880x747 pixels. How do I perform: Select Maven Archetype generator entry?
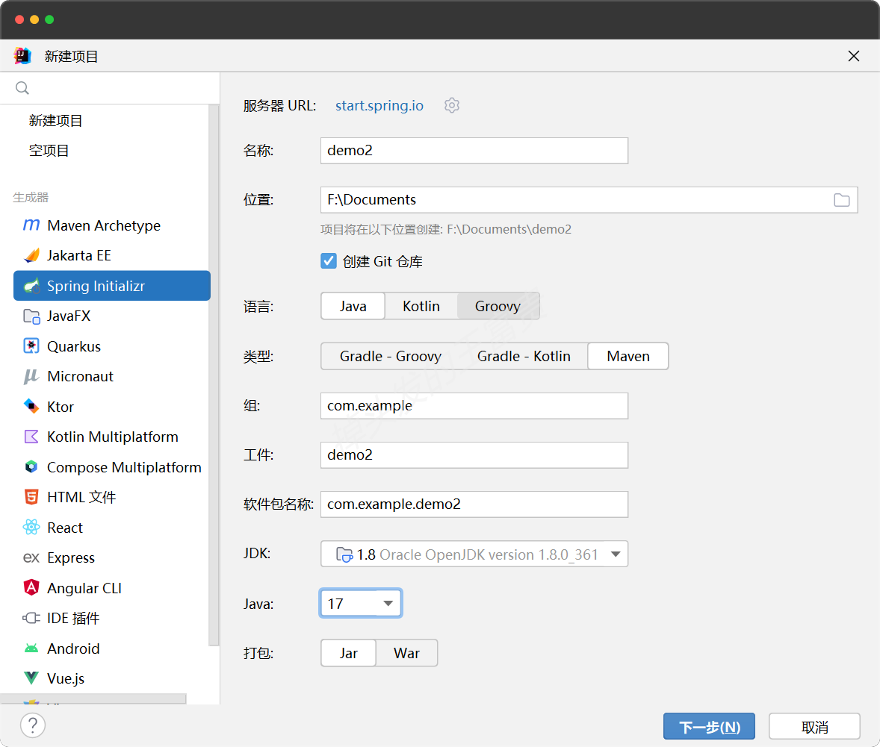click(112, 225)
